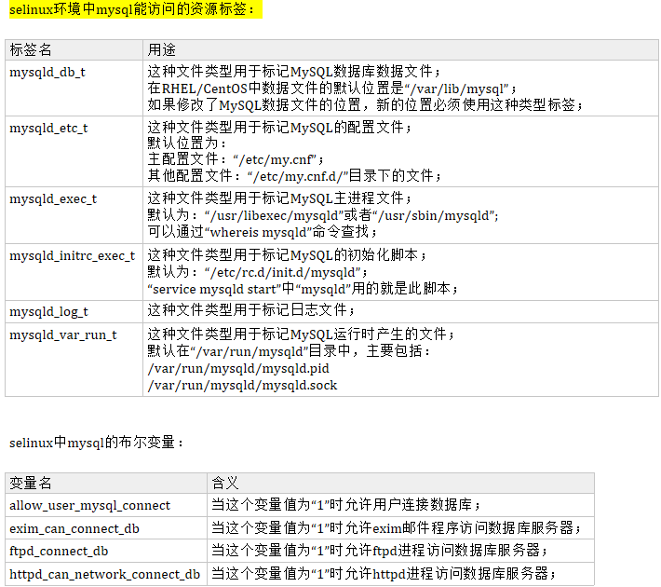Select the 'ftpd_connect_db' variable cell
The image size is (661, 587).
tap(106, 552)
